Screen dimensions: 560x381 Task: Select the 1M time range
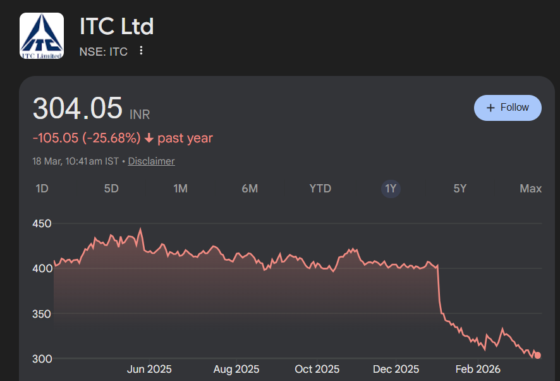[180, 189]
